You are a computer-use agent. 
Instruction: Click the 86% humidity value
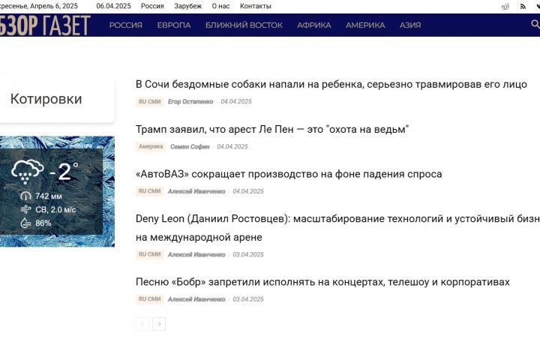coord(43,223)
